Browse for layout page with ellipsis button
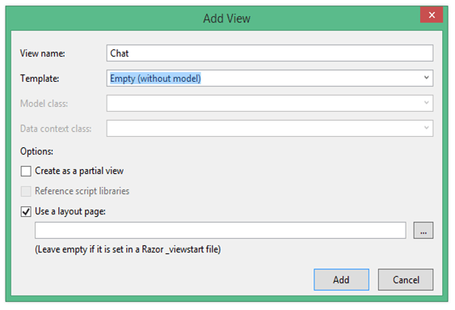 423,231
